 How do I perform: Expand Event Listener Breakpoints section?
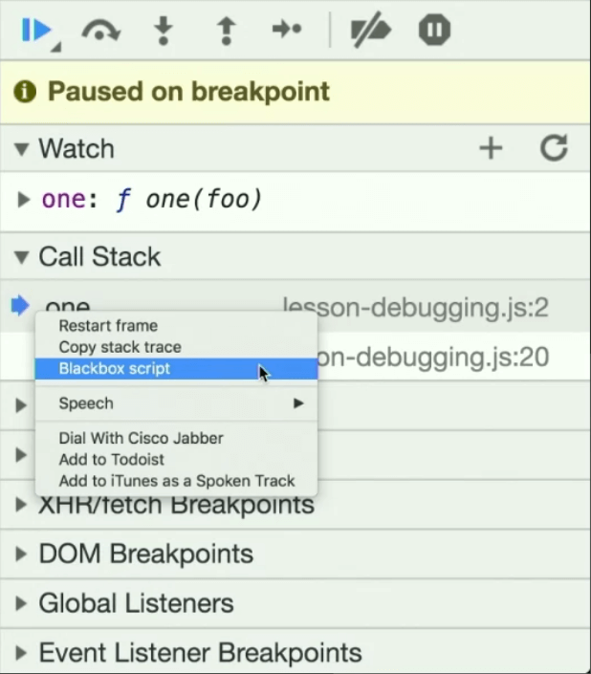[x=22, y=654]
